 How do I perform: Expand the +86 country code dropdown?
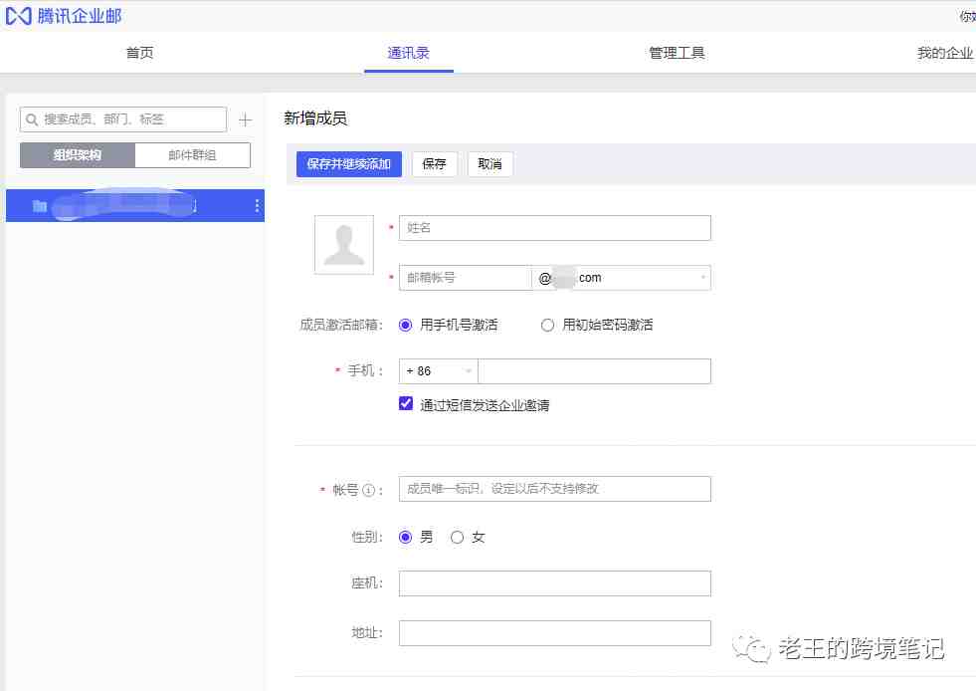(438, 371)
